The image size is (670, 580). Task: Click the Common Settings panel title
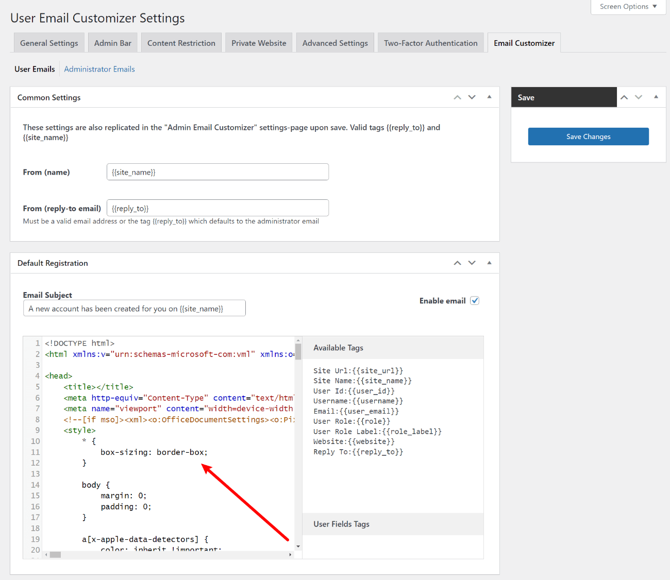click(x=49, y=97)
